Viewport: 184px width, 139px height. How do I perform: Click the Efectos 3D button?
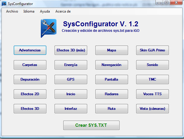tap(30, 109)
